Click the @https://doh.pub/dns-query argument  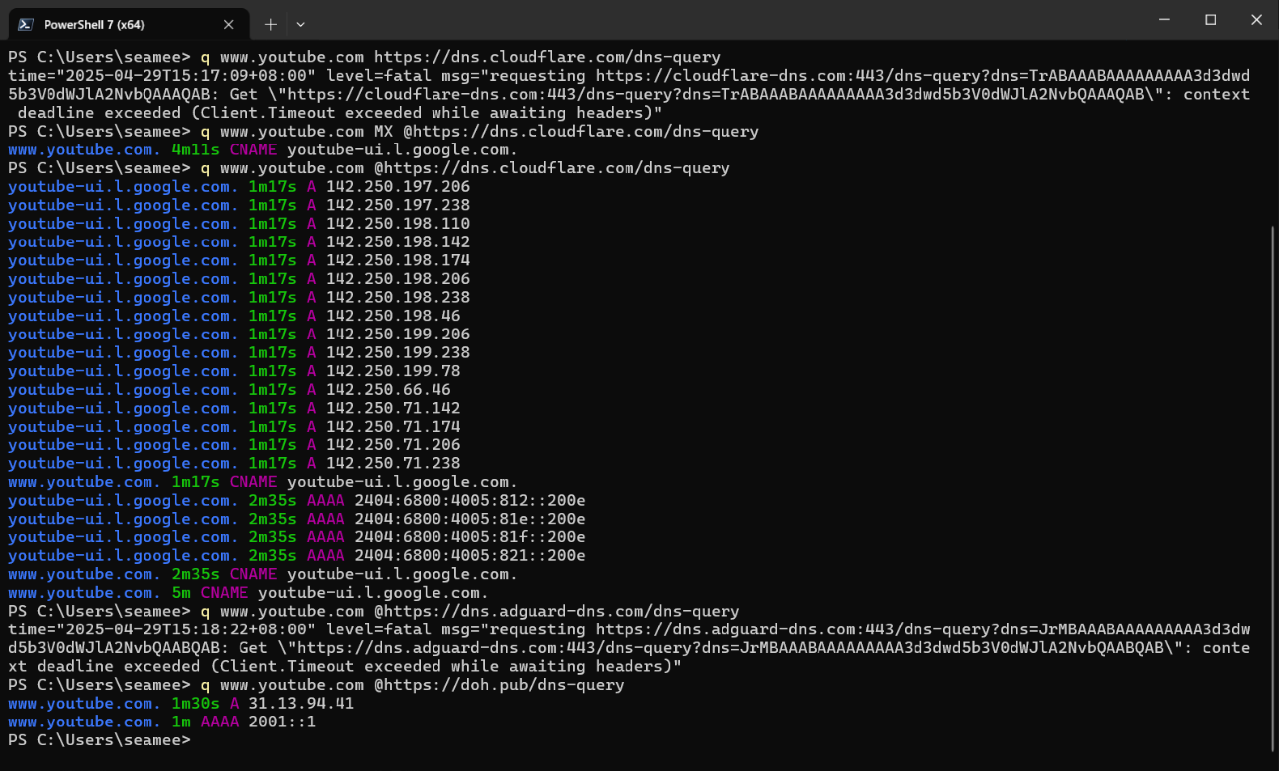[499, 684]
